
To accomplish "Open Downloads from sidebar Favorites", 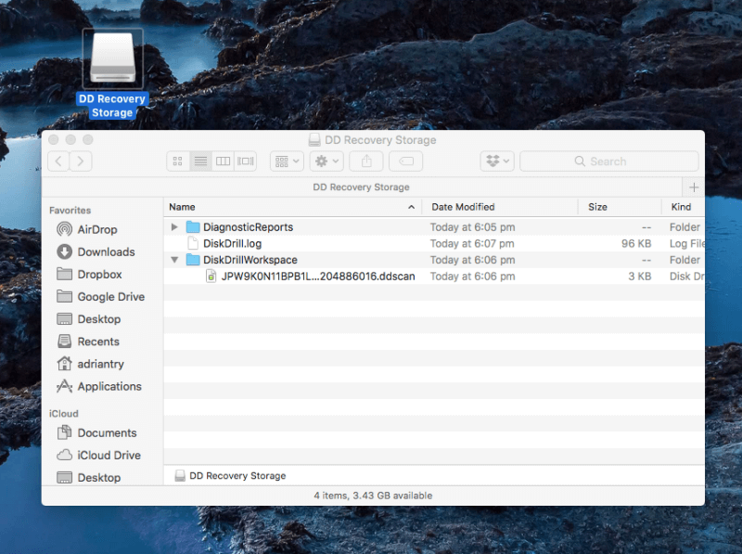I will [x=106, y=251].
